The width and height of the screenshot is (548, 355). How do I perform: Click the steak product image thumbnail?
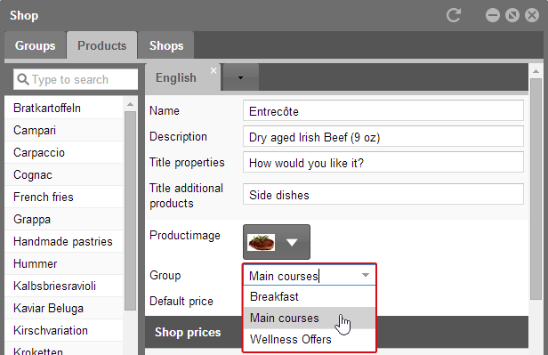click(x=261, y=242)
